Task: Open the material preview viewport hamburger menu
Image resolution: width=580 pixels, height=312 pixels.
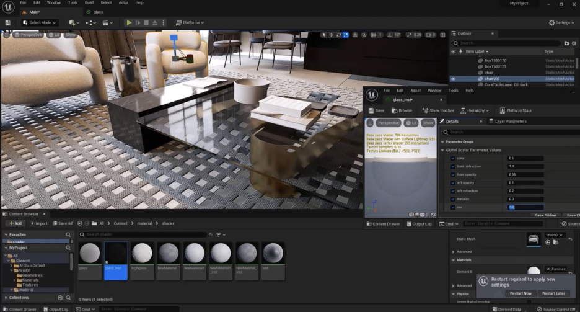Action: [x=370, y=123]
